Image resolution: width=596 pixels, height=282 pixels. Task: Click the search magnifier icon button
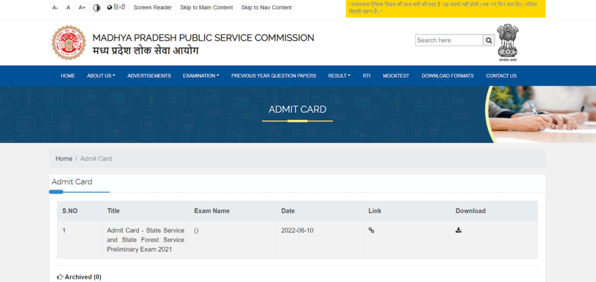point(489,40)
